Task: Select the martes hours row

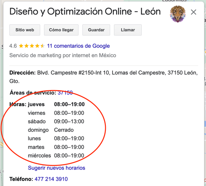Action: pyautogui.click(x=56, y=147)
